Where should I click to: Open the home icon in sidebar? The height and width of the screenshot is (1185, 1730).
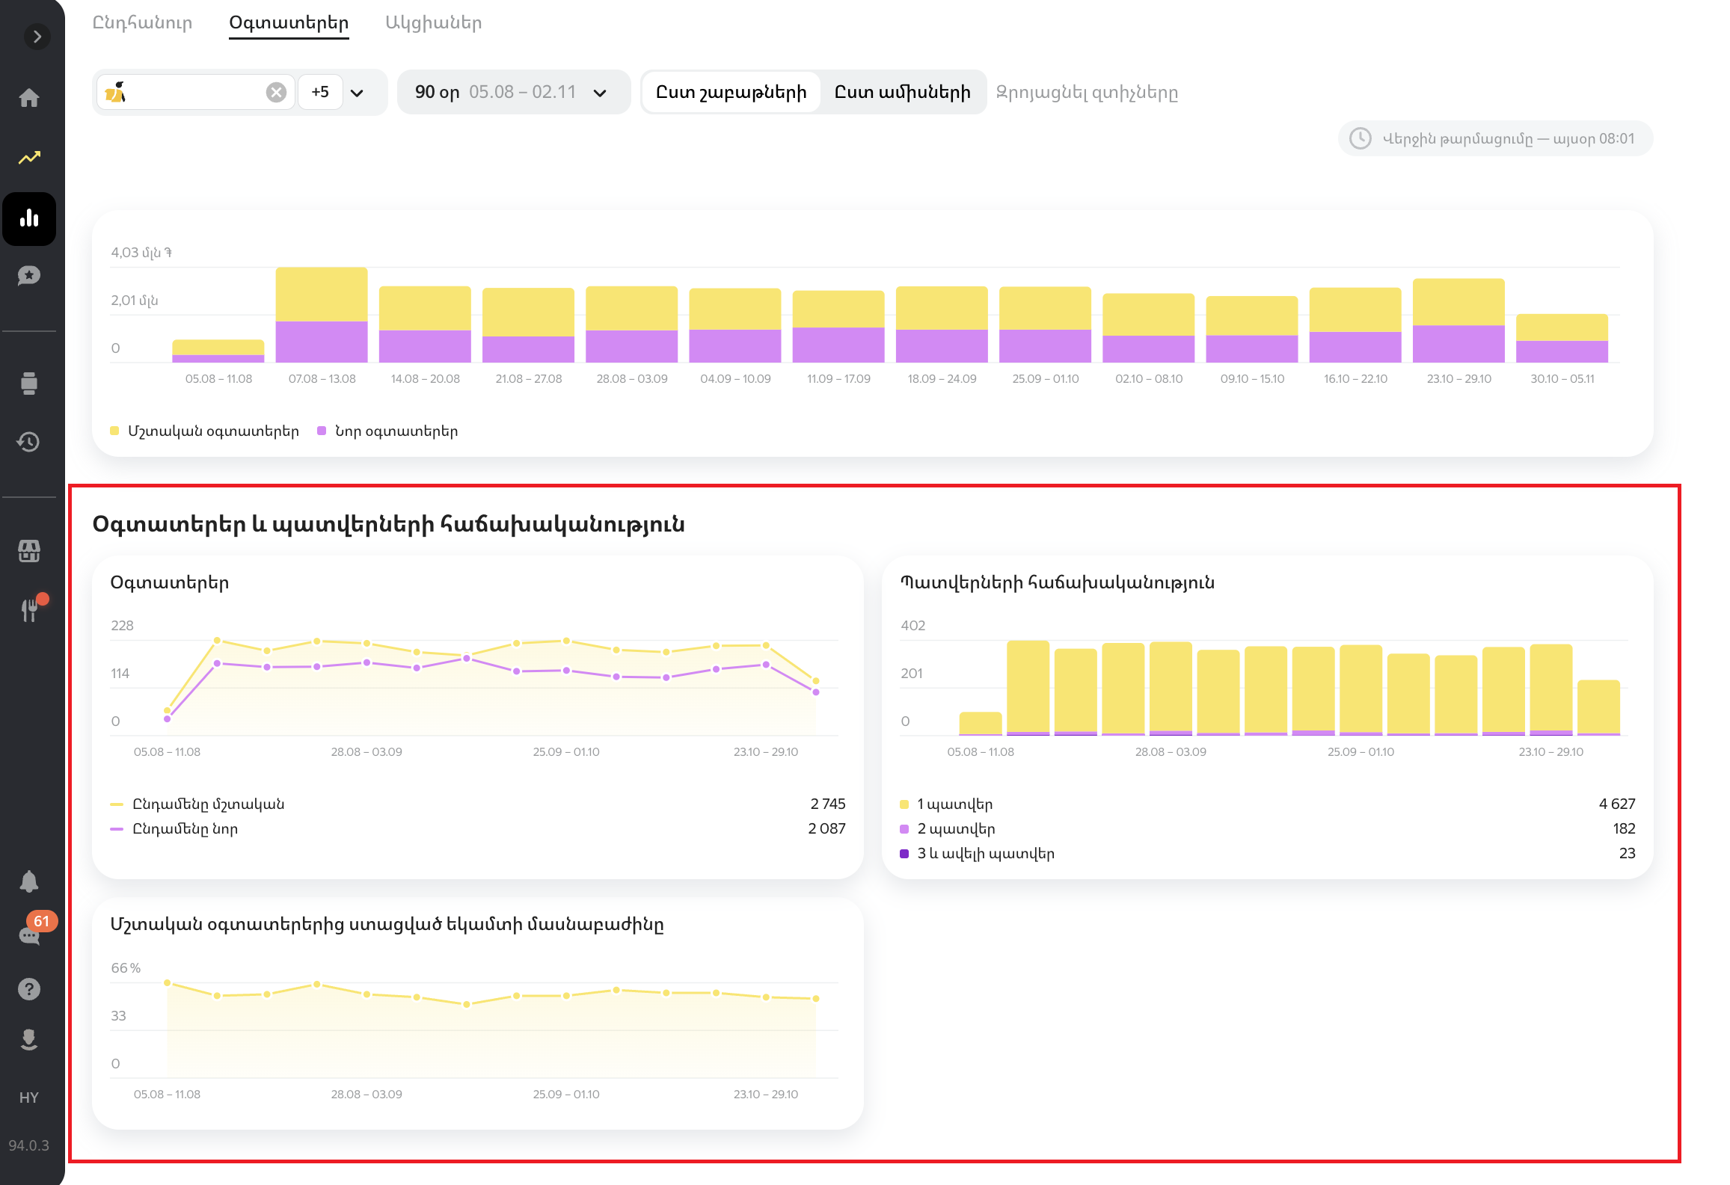tap(29, 98)
